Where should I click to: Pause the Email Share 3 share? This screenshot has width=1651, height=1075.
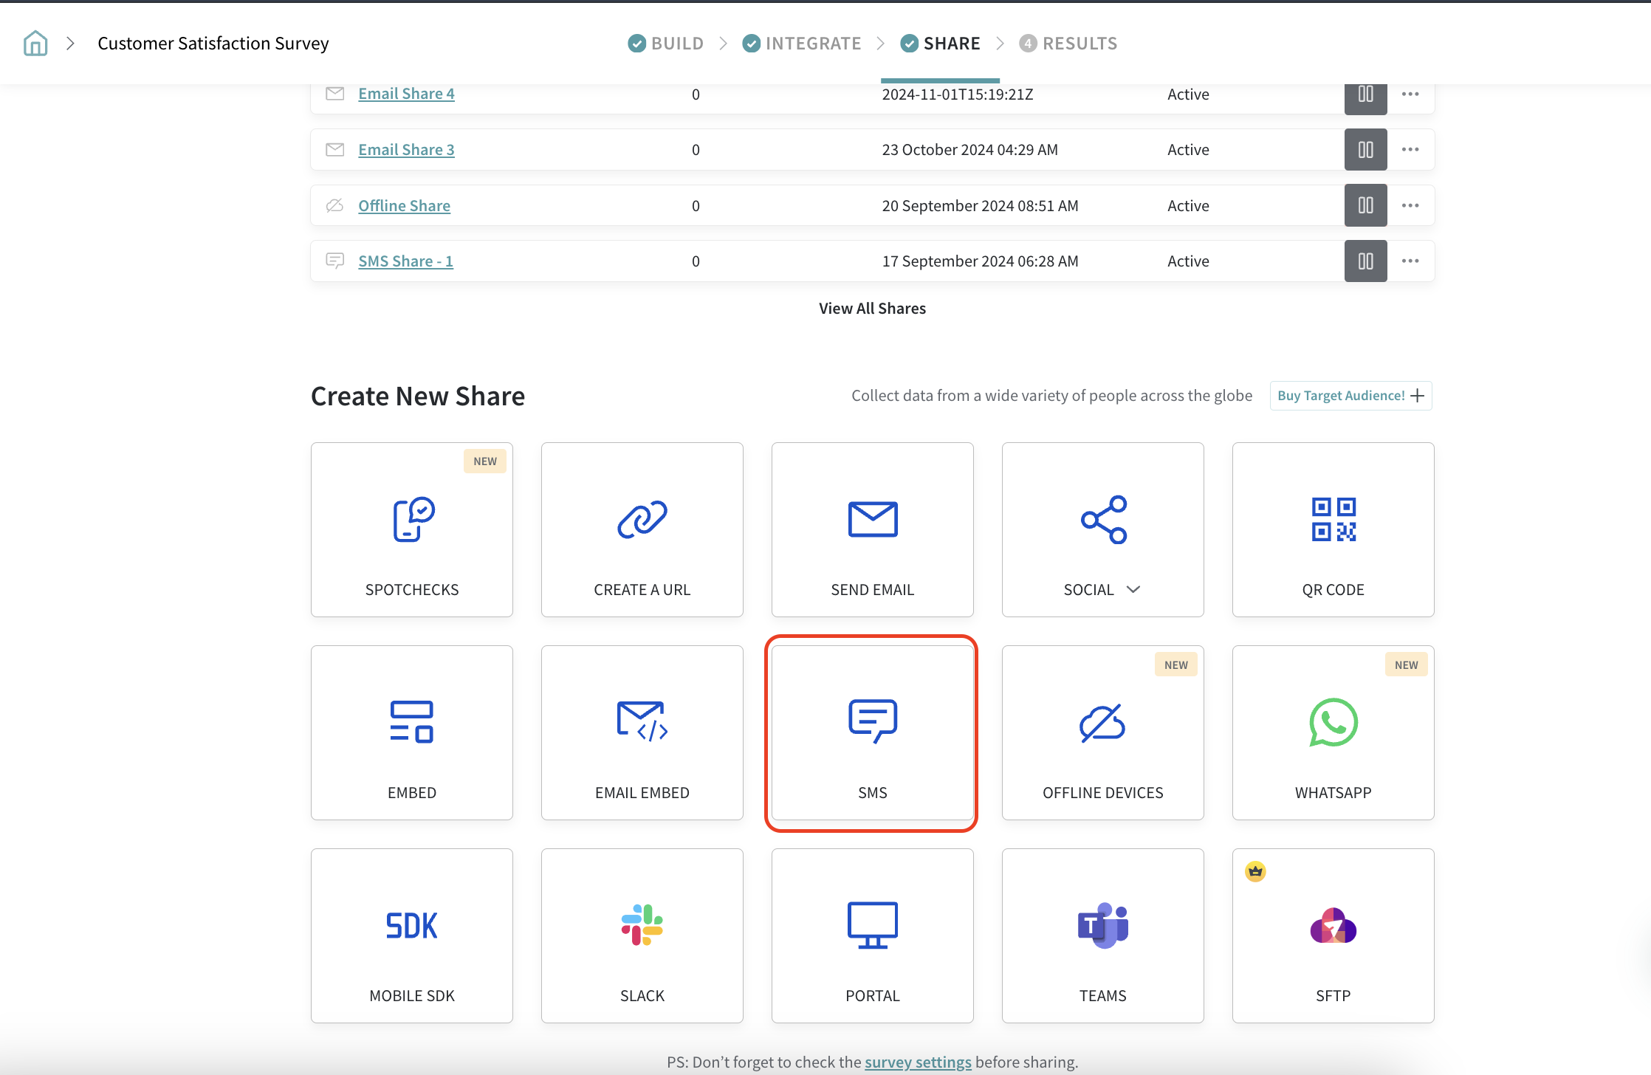click(x=1365, y=150)
